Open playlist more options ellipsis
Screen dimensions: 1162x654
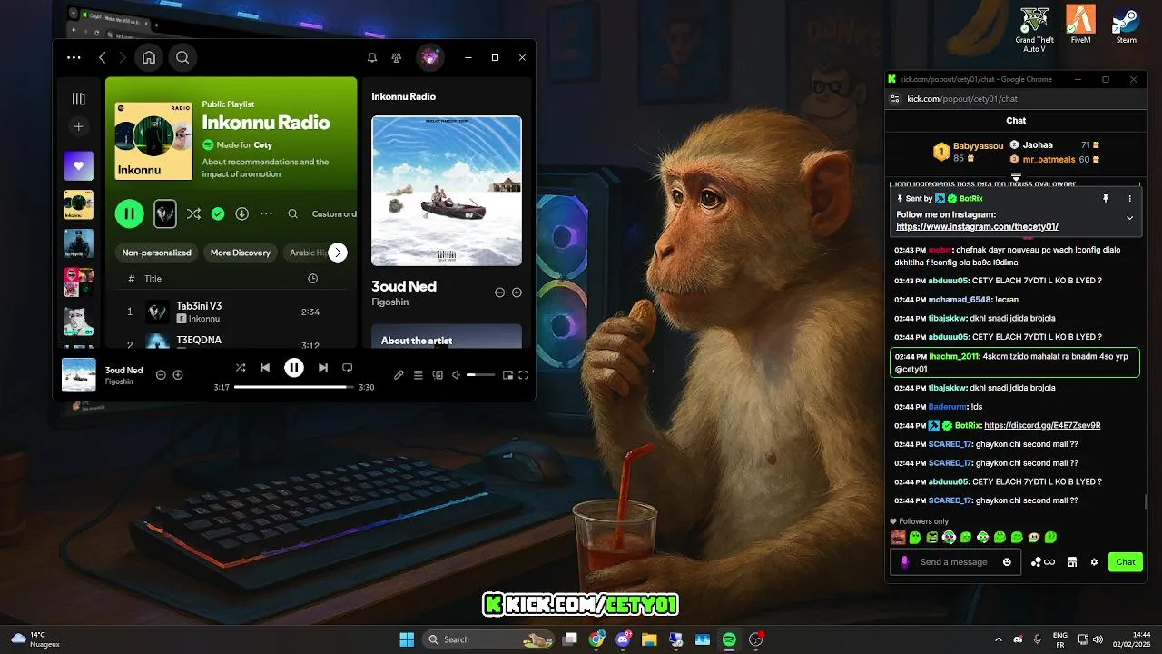[266, 214]
